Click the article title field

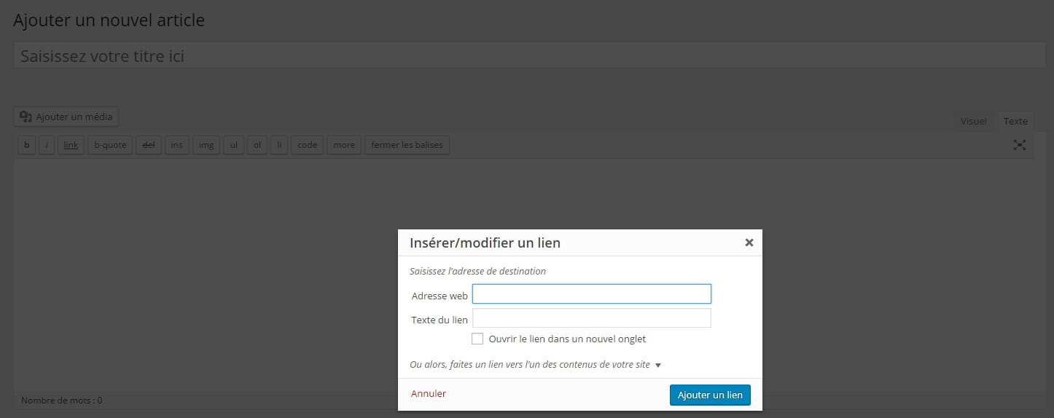pyautogui.click(x=530, y=55)
